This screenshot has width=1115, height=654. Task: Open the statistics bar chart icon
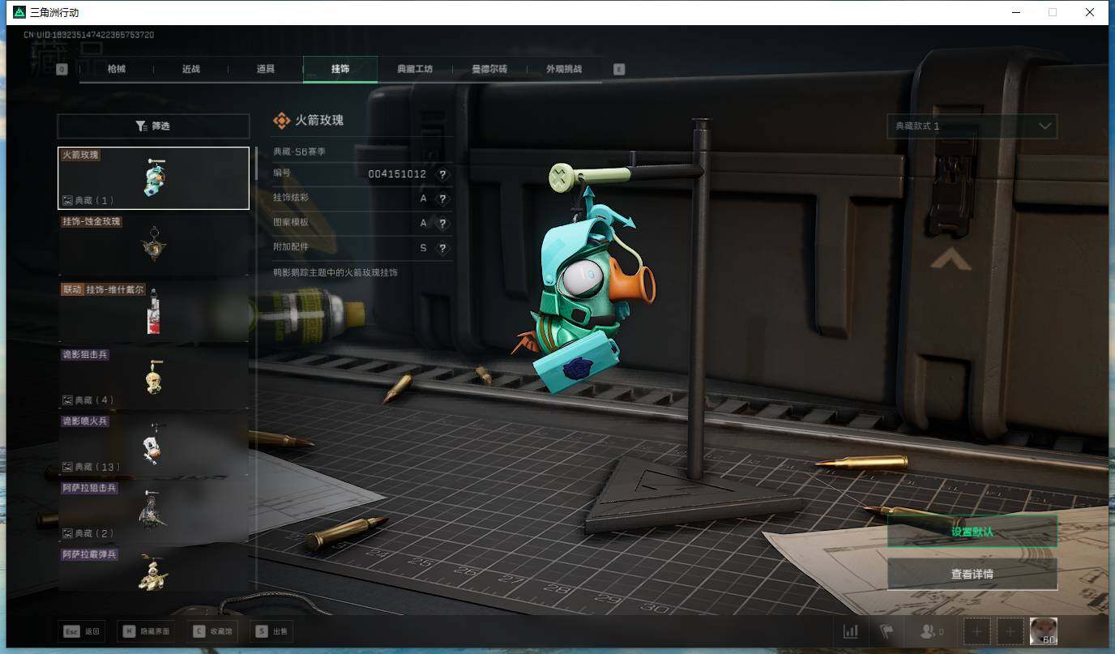(850, 631)
